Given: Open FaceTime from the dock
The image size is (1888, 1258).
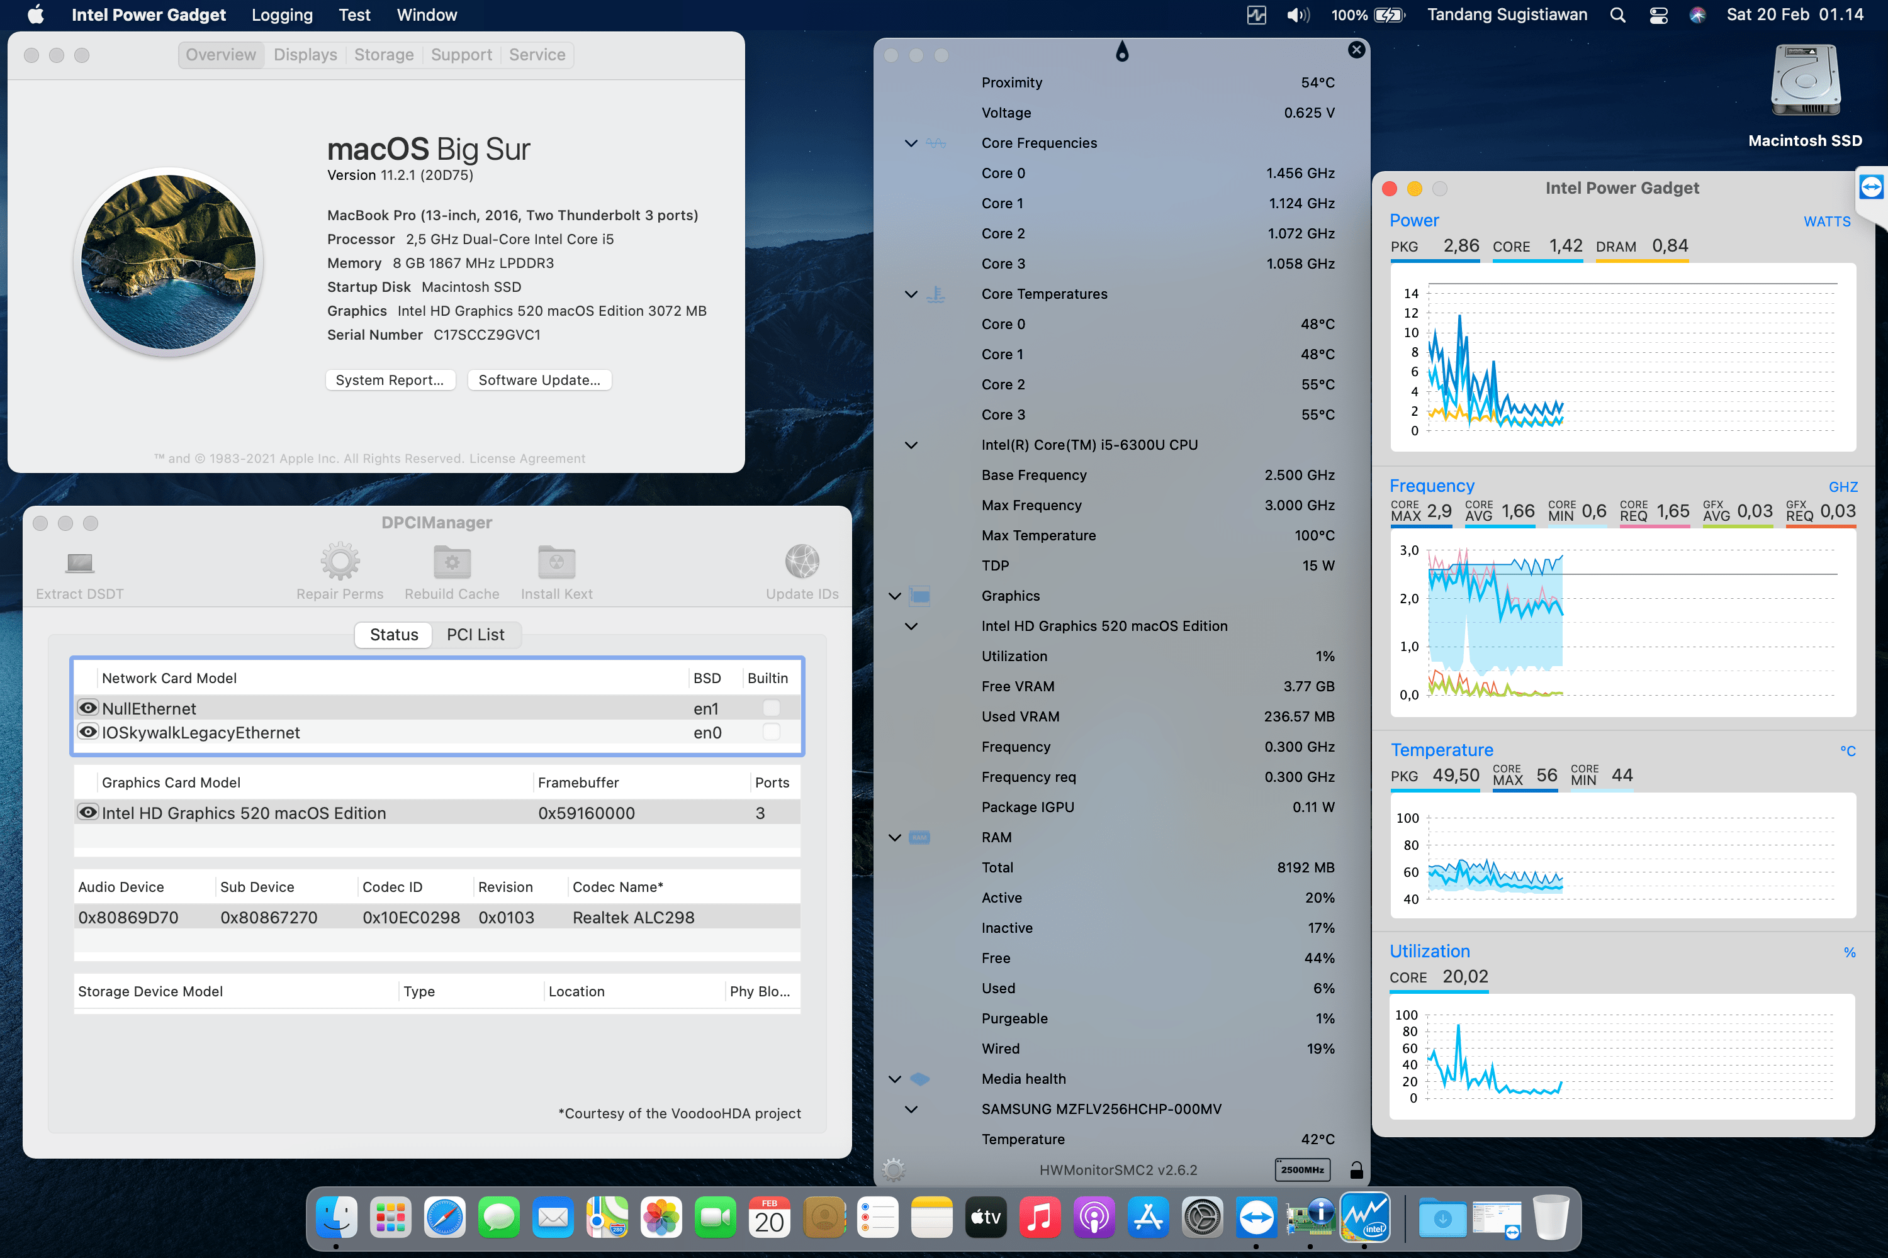Looking at the screenshot, I should click(x=715, y=1218).
